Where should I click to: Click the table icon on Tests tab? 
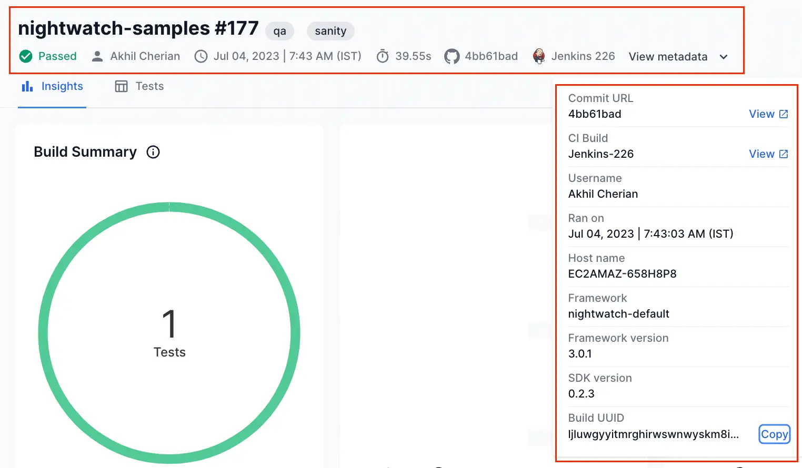click(x=122, y=86)
